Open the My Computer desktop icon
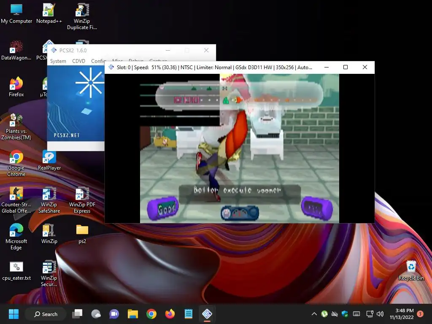 pyautogui.click(x=16, y=14)
